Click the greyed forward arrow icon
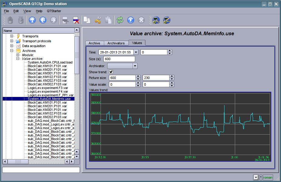The height and width of the screenshot is (182, 281). pos(53,20)
